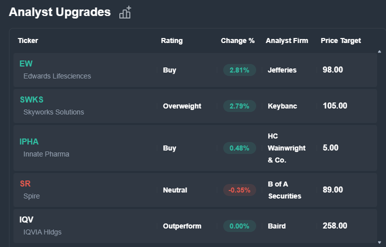This screenshot has height=247, width=386.
Task: Open the IPHA ticker link
Action: coord(29,141)
